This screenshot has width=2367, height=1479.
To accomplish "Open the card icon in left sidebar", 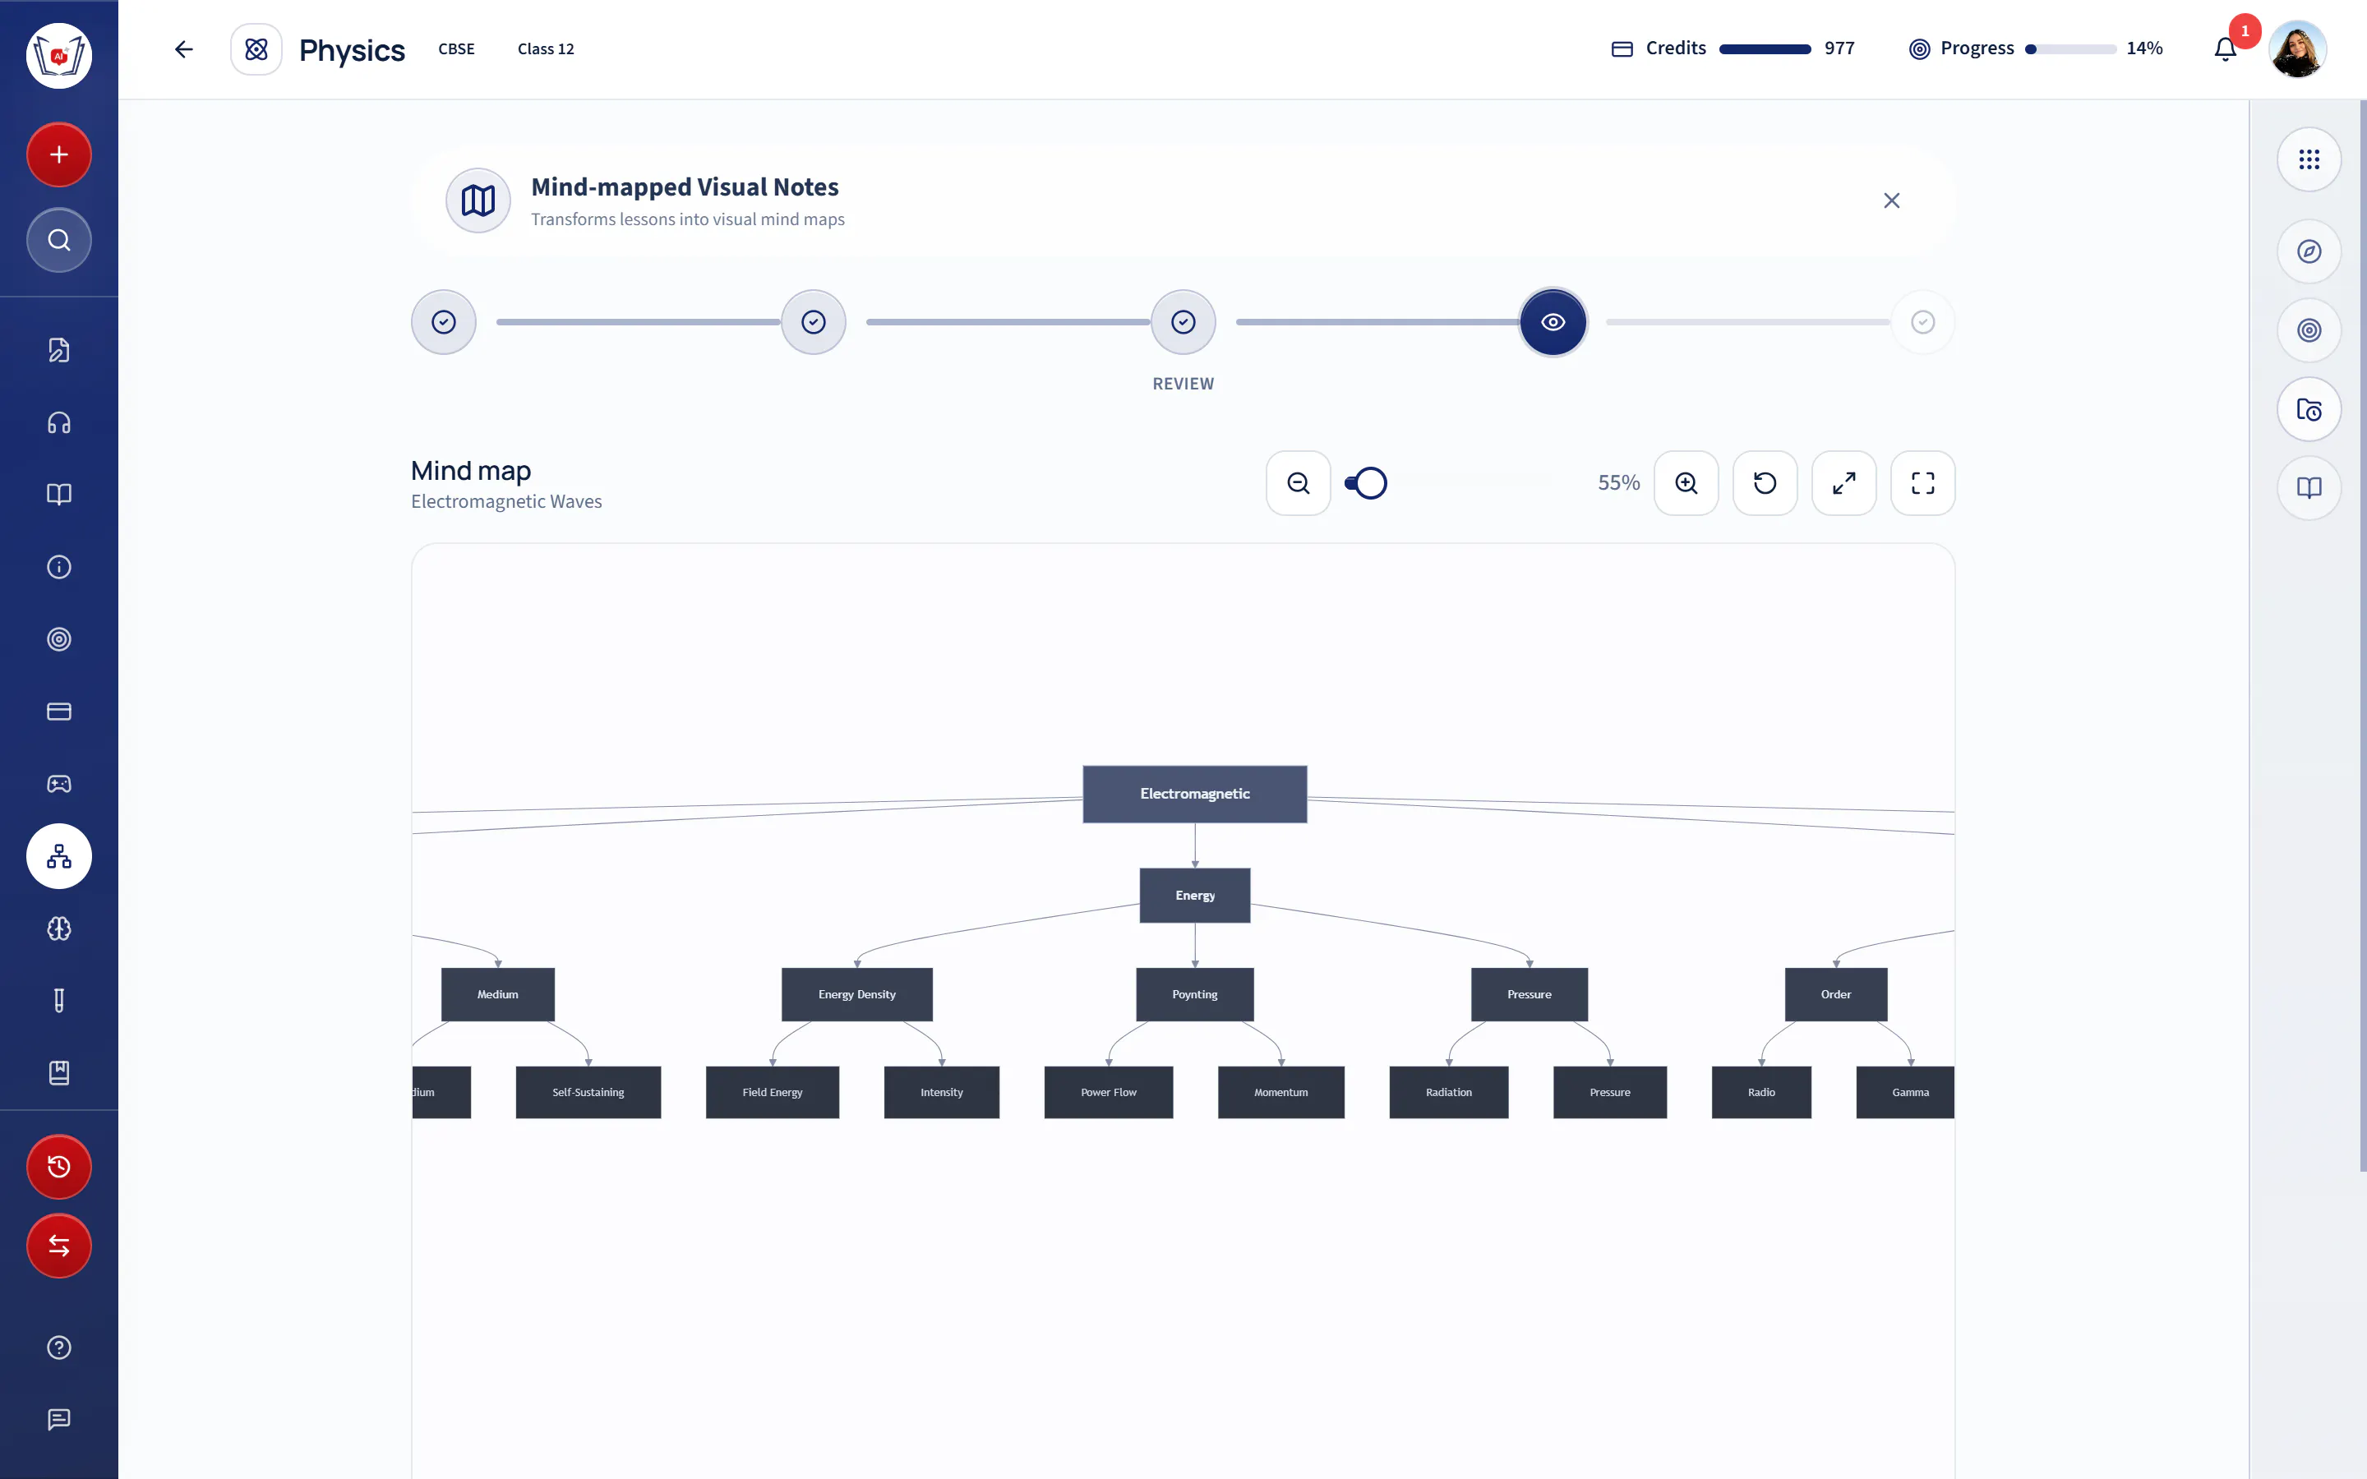I will click(x=58, y=711).
